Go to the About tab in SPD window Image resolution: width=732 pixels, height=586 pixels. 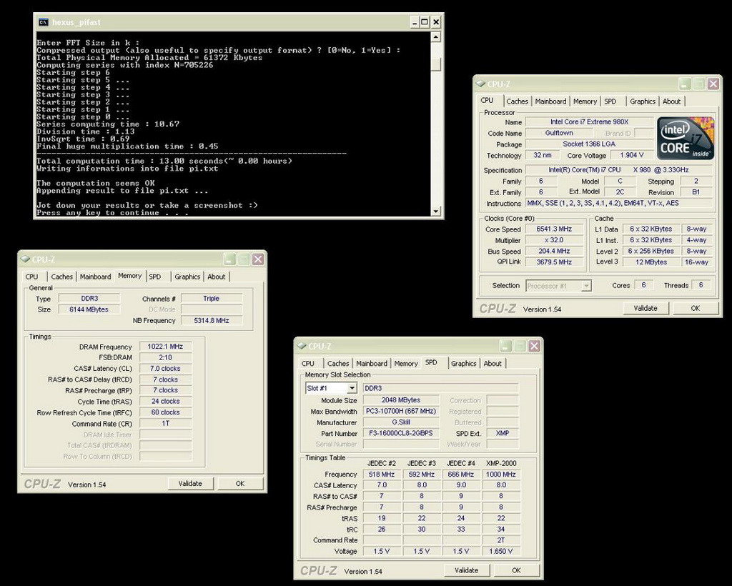(x=493, y=364)
